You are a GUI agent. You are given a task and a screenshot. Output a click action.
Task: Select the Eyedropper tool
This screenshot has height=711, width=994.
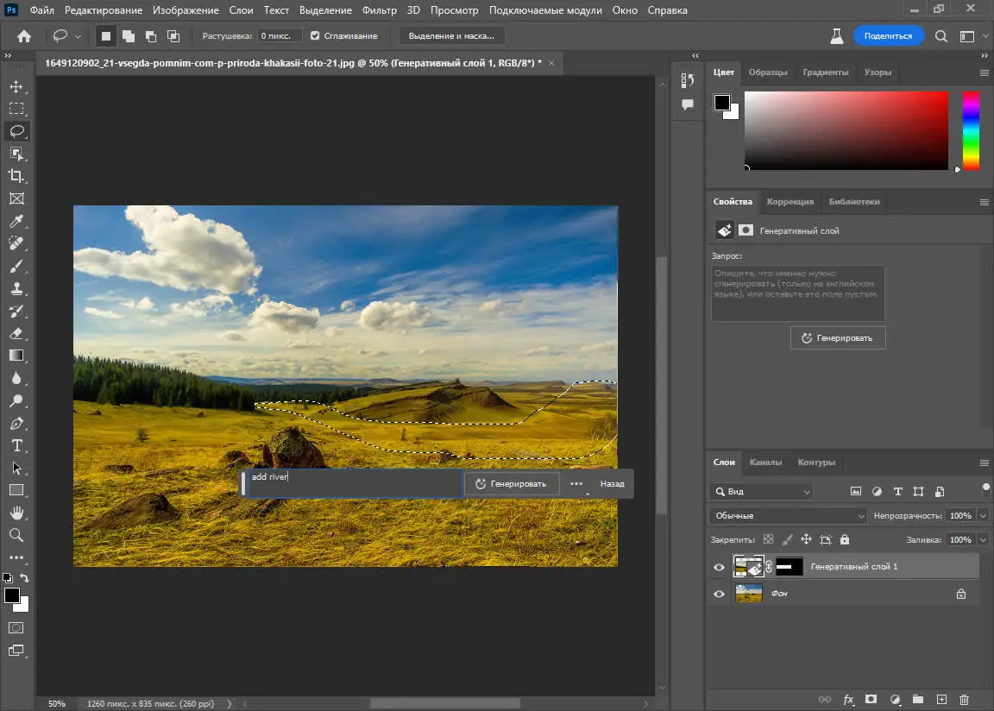17,221
